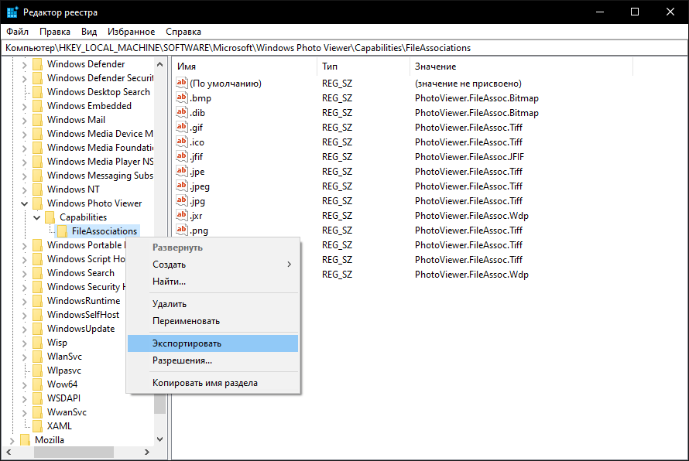This screenshot has width=689, height=461.
Task: Select the WwanSvc key in tree
Action: pyautogui.click(x=67, y=412)
